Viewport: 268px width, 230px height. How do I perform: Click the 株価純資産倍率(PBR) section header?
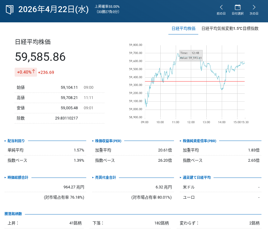coord(199,141)
